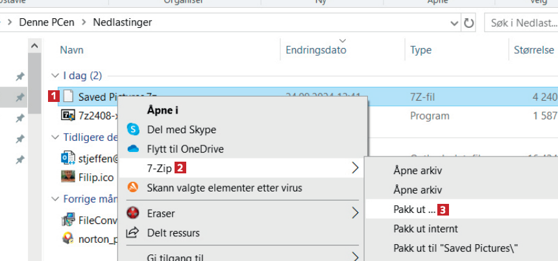Sort by the Størrelse column header

click(x=533, y=50)
